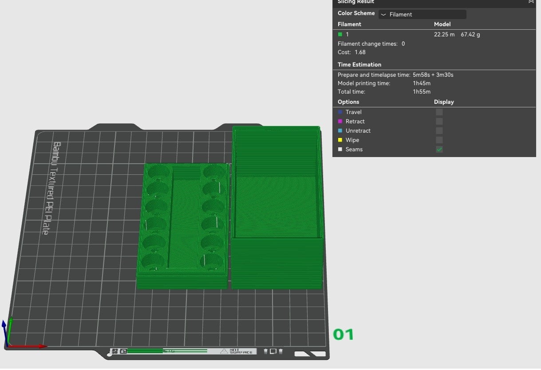Click the Display column header
The image size is (541, 370).
pos(444,102)
